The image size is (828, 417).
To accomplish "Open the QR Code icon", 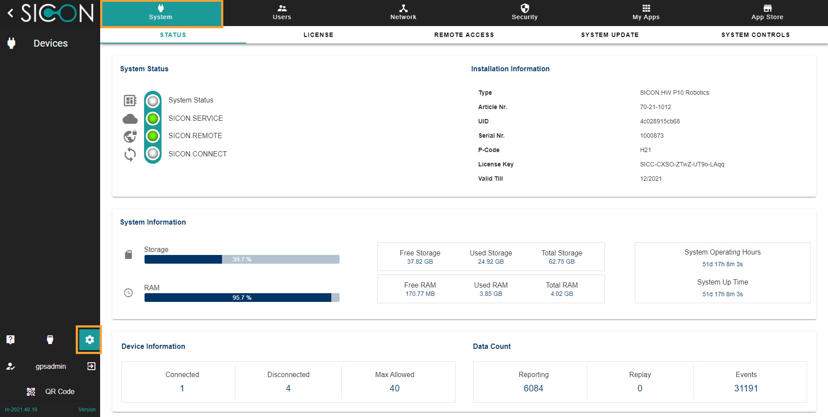I will 31,392.
